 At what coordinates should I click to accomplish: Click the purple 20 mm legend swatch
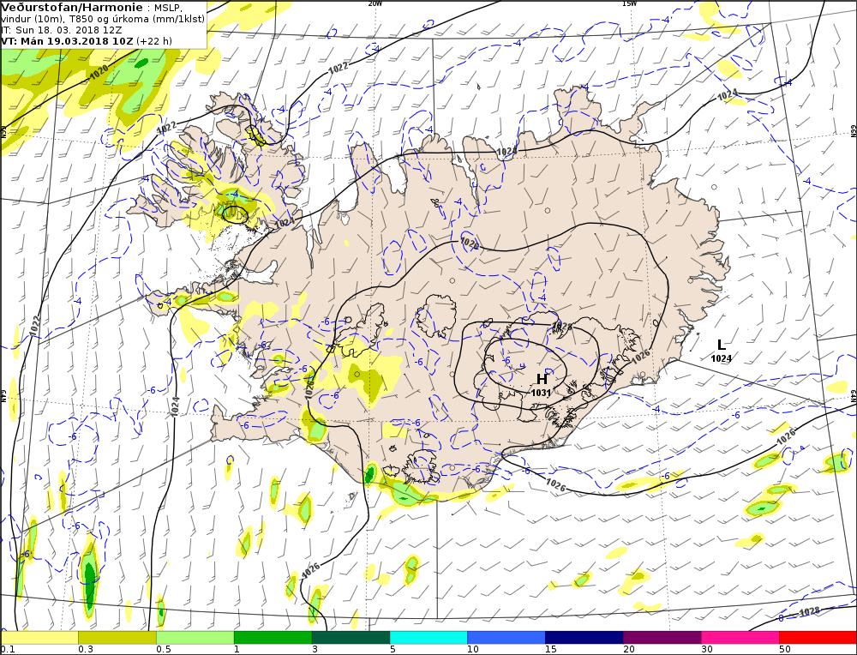click(662, 638)
